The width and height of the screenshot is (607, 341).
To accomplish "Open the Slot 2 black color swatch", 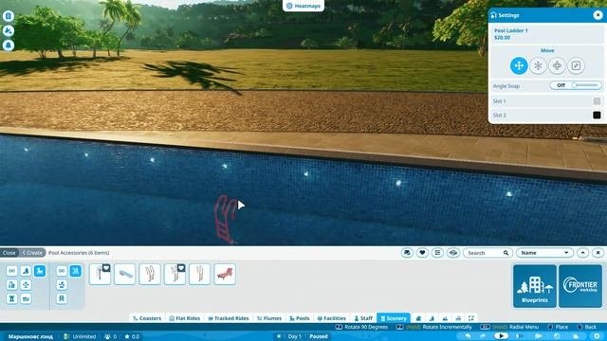I will point(597,116).
